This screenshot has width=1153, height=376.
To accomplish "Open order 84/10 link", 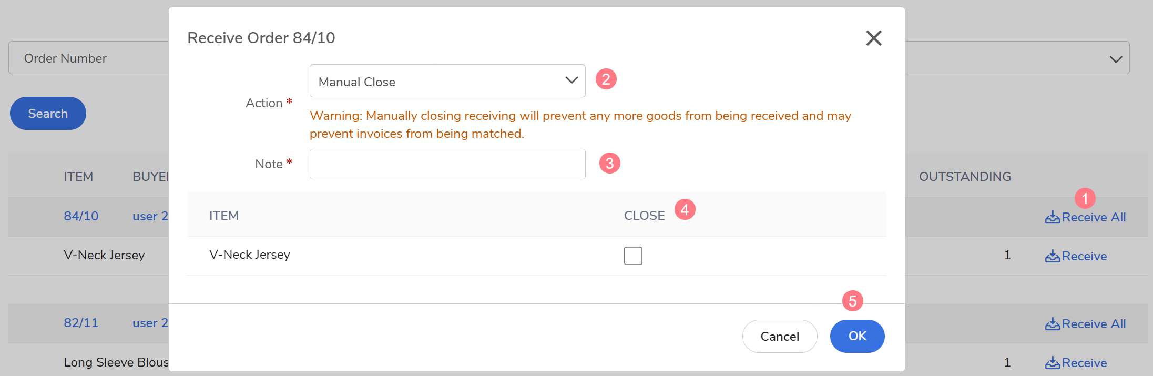I will (x=81, y=216).
